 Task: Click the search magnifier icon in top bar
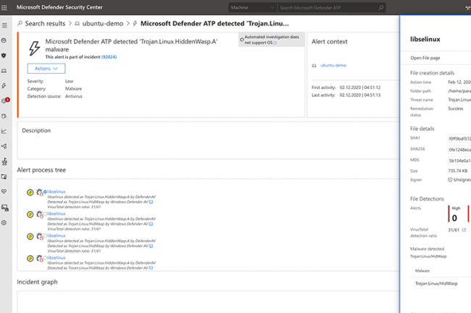click(381, 7)
